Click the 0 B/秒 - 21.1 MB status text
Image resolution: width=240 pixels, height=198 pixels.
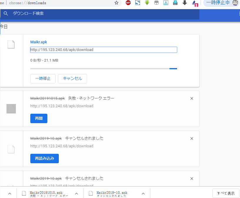44,60
